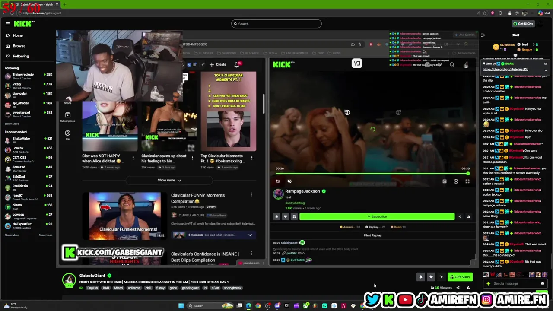Report the RampageJackson clip
553x311 pixels.
tap(469, 216)
